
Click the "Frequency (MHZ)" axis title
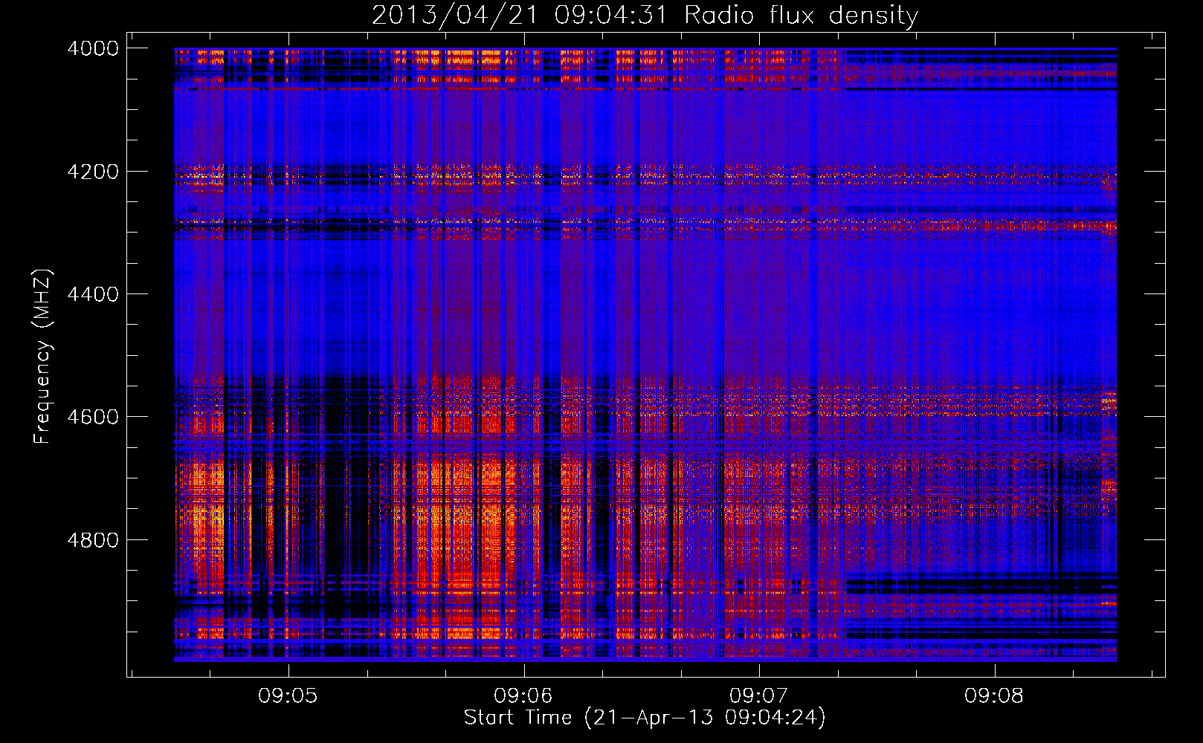click(x=43, y=357)
